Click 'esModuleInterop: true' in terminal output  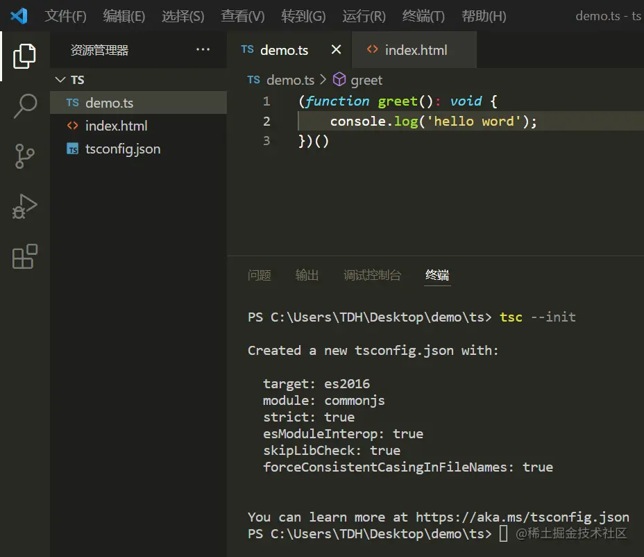click(343, 433)
